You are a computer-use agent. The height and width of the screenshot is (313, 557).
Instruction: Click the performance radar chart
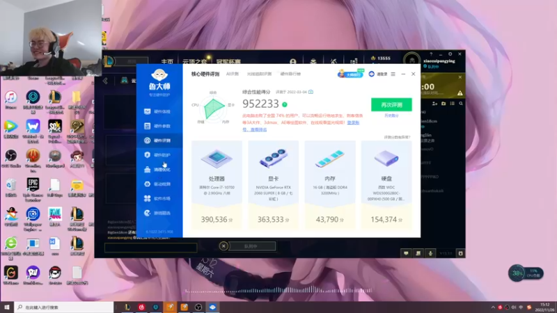(x=213, y=108)
